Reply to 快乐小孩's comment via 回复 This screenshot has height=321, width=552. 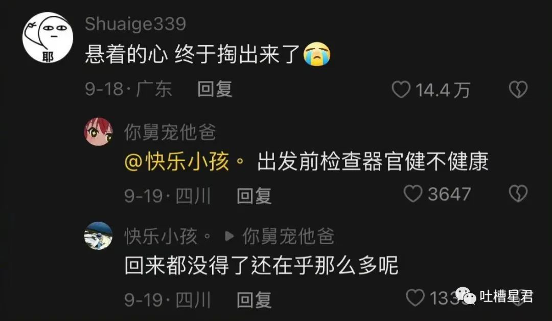pyautogui.click(x=254, y=300)
